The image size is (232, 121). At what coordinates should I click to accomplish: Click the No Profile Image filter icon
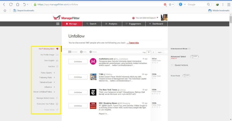(57, 55)
